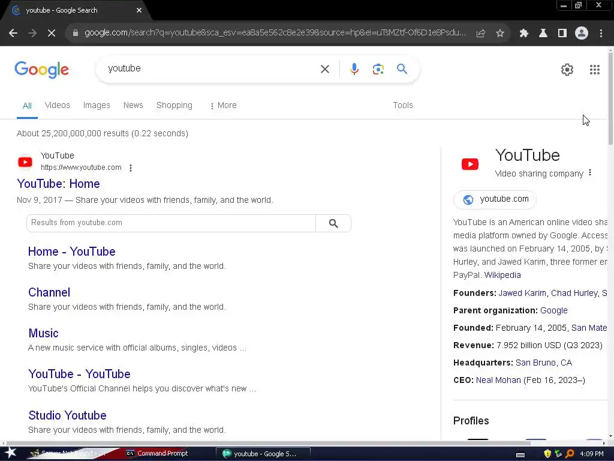This screenshot has height=461, width=614.
Task: Open Chrome Labs flask icon
Action: (x=543, y=34)
